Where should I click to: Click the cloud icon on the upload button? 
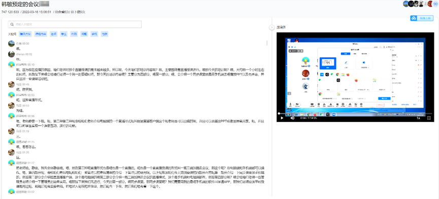click(414, 18)
